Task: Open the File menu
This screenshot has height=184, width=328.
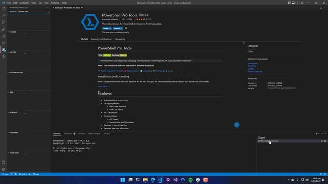Action: point(9,3)
